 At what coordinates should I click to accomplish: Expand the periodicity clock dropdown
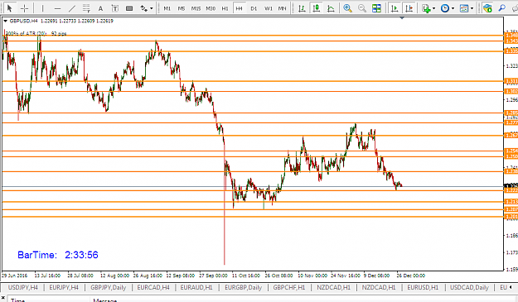coord(453,8)
